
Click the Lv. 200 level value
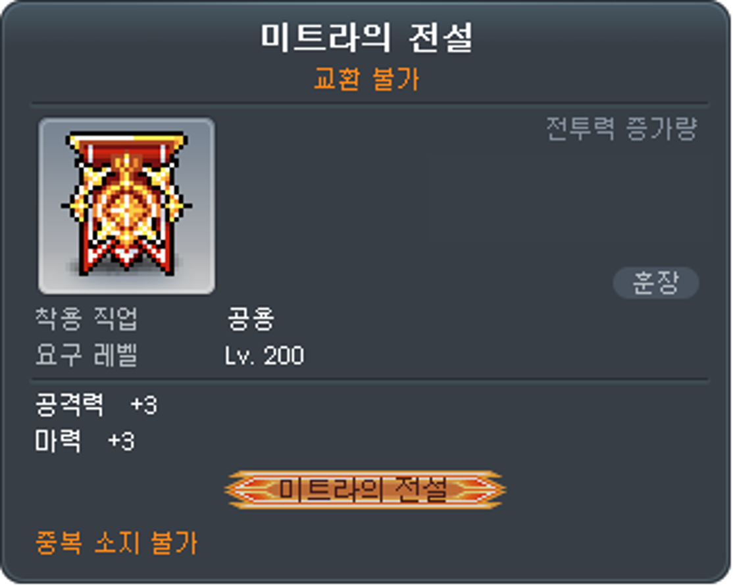pyautogui.click(x=265, y=356)
